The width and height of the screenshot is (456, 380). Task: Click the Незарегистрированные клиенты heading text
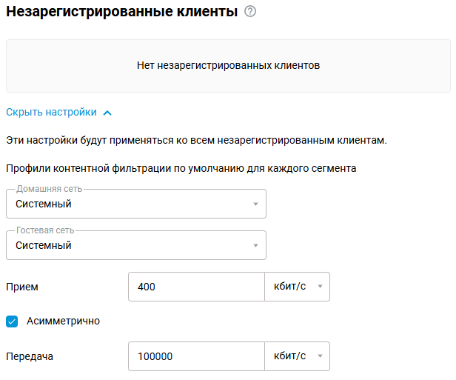tap(122, 11)
